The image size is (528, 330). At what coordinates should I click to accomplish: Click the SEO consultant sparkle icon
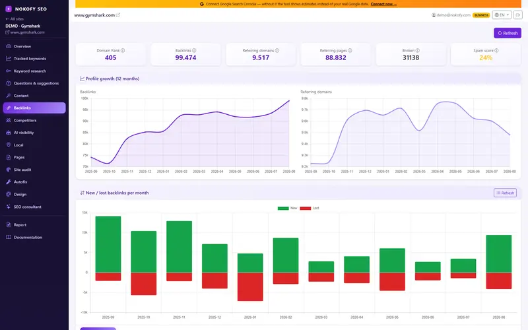(9, 207)
